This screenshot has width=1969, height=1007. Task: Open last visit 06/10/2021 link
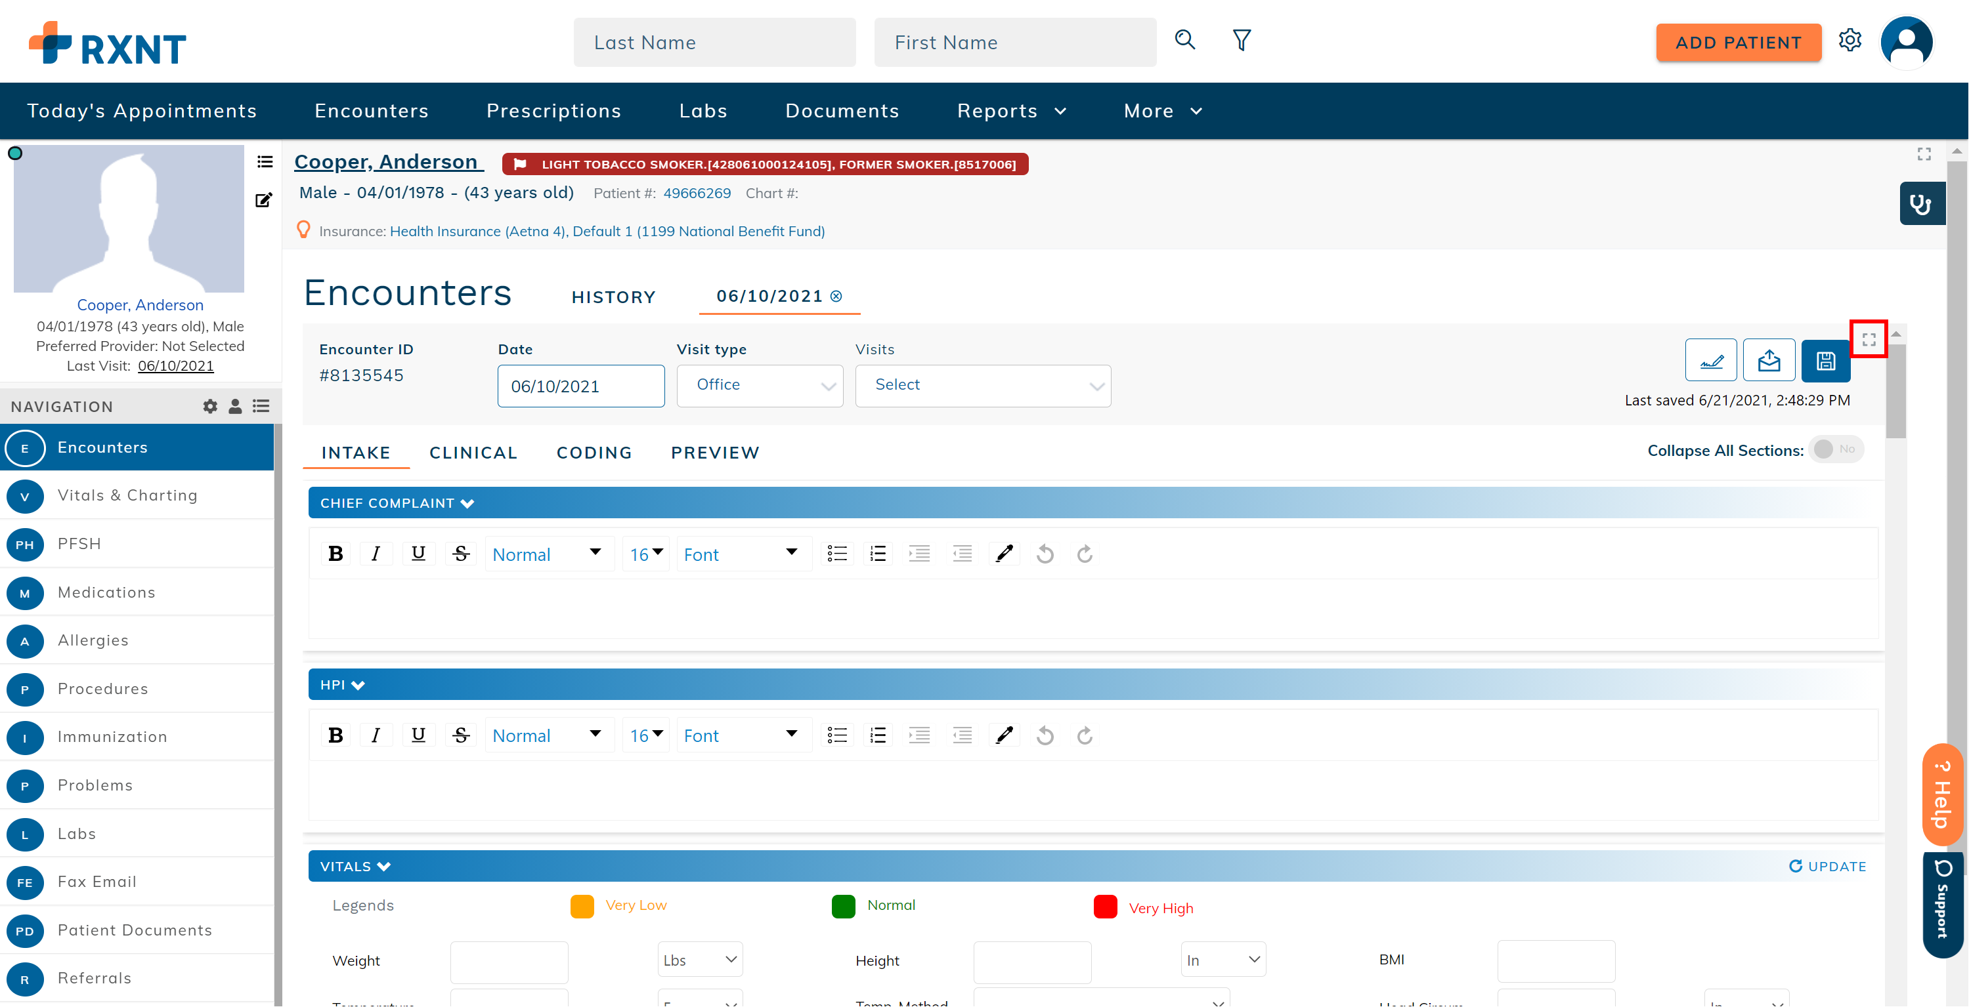(x=176, y=366)
